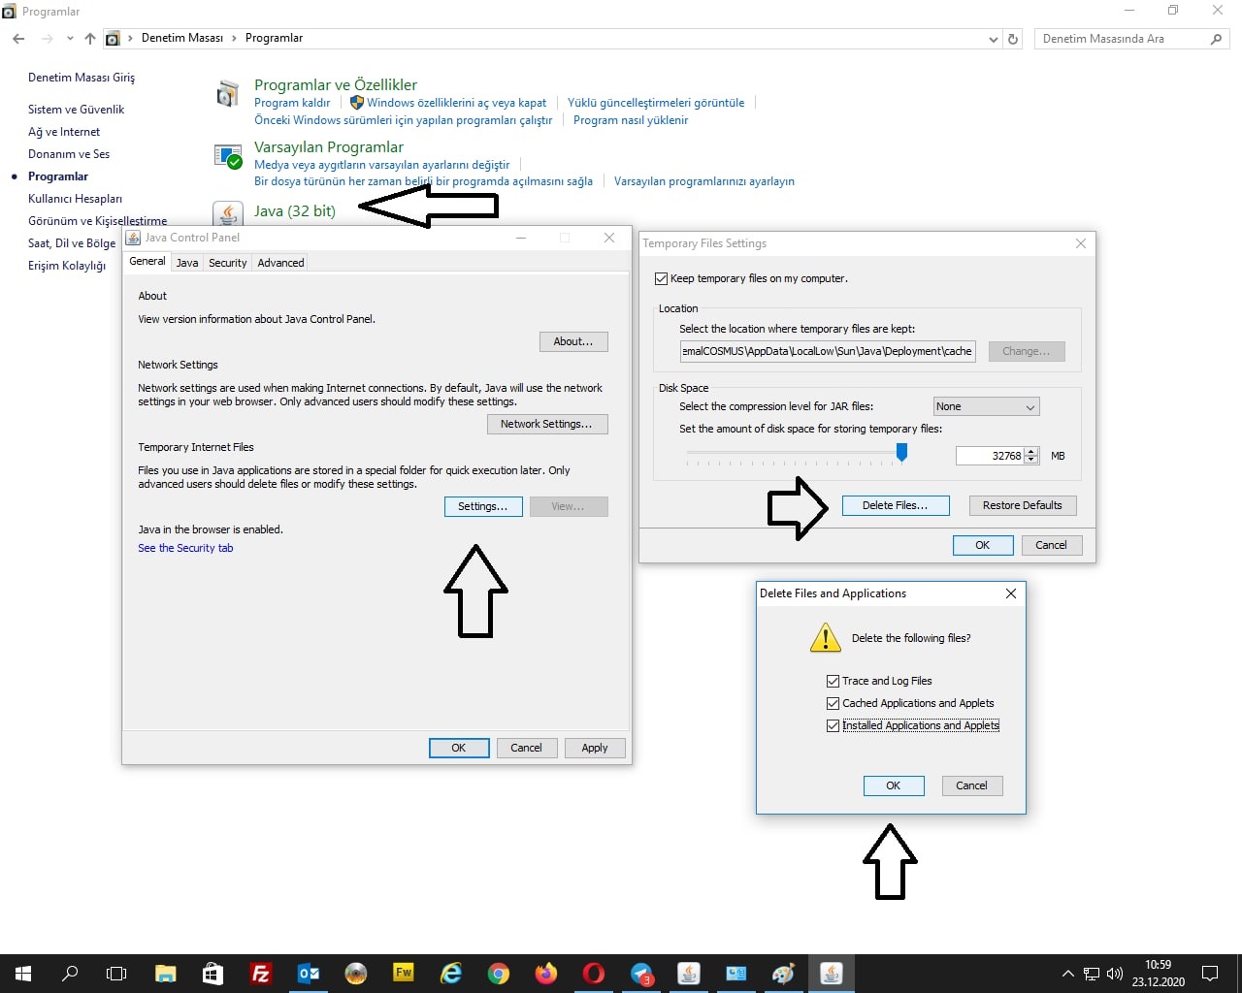1242x993 pixels.
Task: Open taskbar clock and date
Action: 1158,974
